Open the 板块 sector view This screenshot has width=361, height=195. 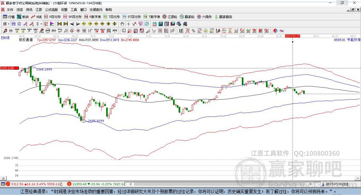pos(23,17)
